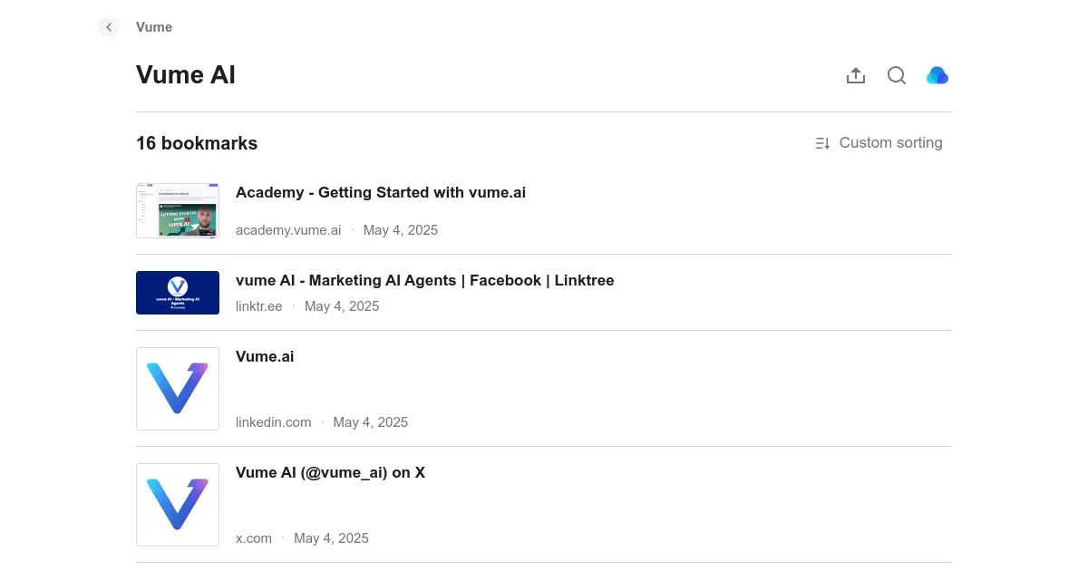Screen dimensions: 1088x571
Task: Click the linkedin.com domain text
Action: coord(273,422)
